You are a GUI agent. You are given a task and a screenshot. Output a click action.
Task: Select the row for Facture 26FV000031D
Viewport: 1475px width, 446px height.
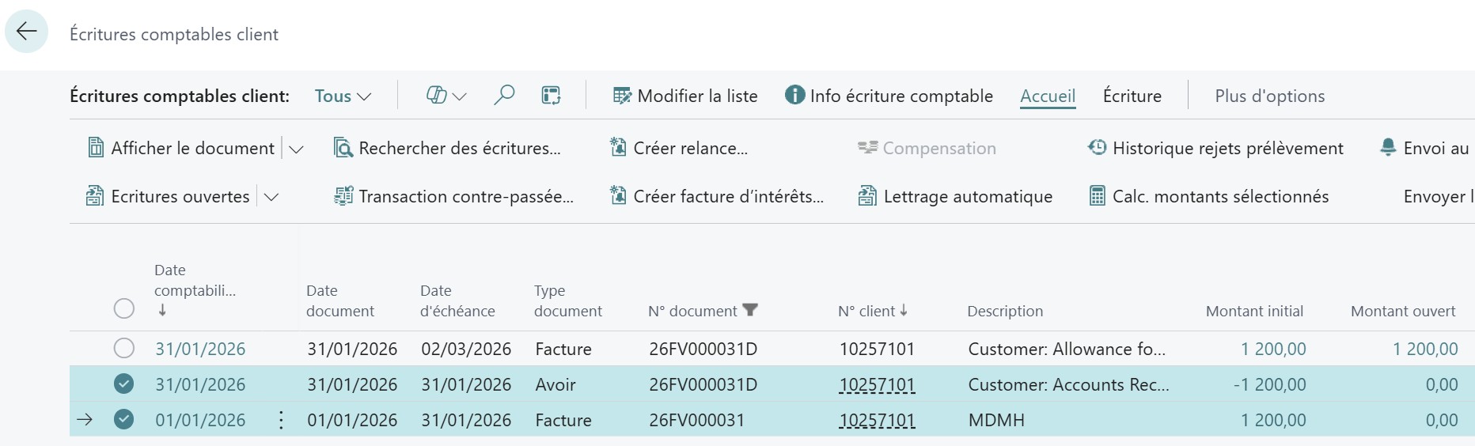[x=124, y=348]
